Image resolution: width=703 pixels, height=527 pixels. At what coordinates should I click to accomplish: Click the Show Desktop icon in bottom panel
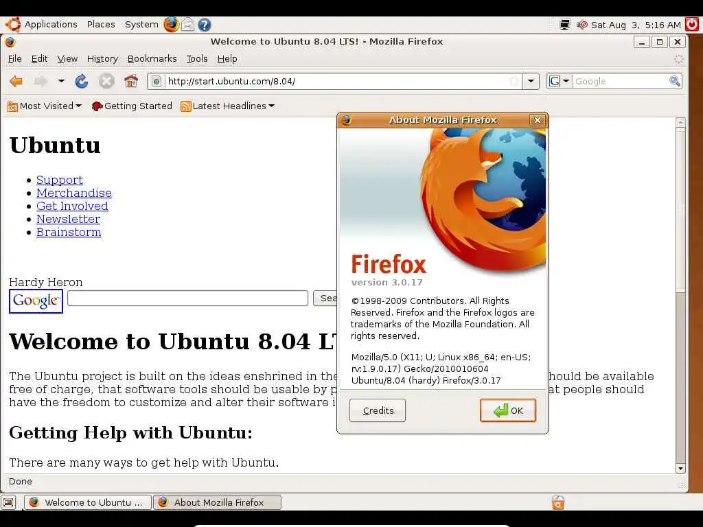pos(8,502)
